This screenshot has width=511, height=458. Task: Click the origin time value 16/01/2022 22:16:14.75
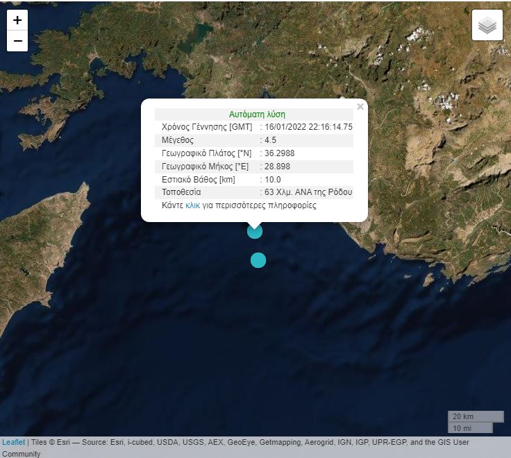point(308,127)
